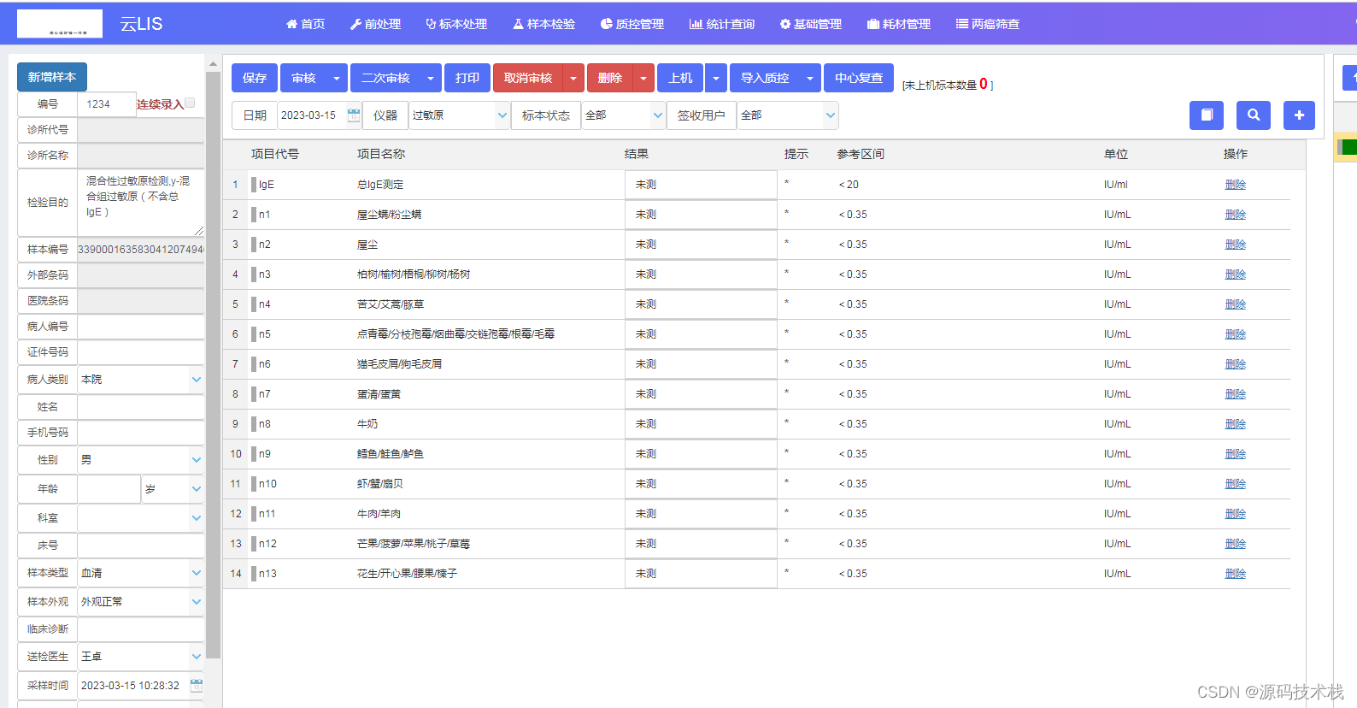Select the 蛋清/蛋黄 item name
1357x708 pixels.
tap(379, 394)
